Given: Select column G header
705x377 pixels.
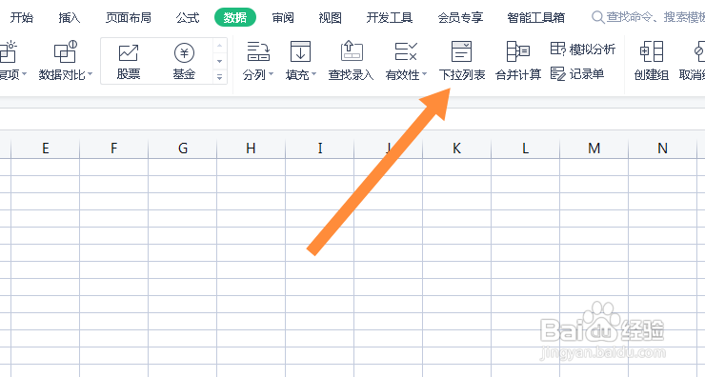Looking at the screenshot, I should 183,148.
